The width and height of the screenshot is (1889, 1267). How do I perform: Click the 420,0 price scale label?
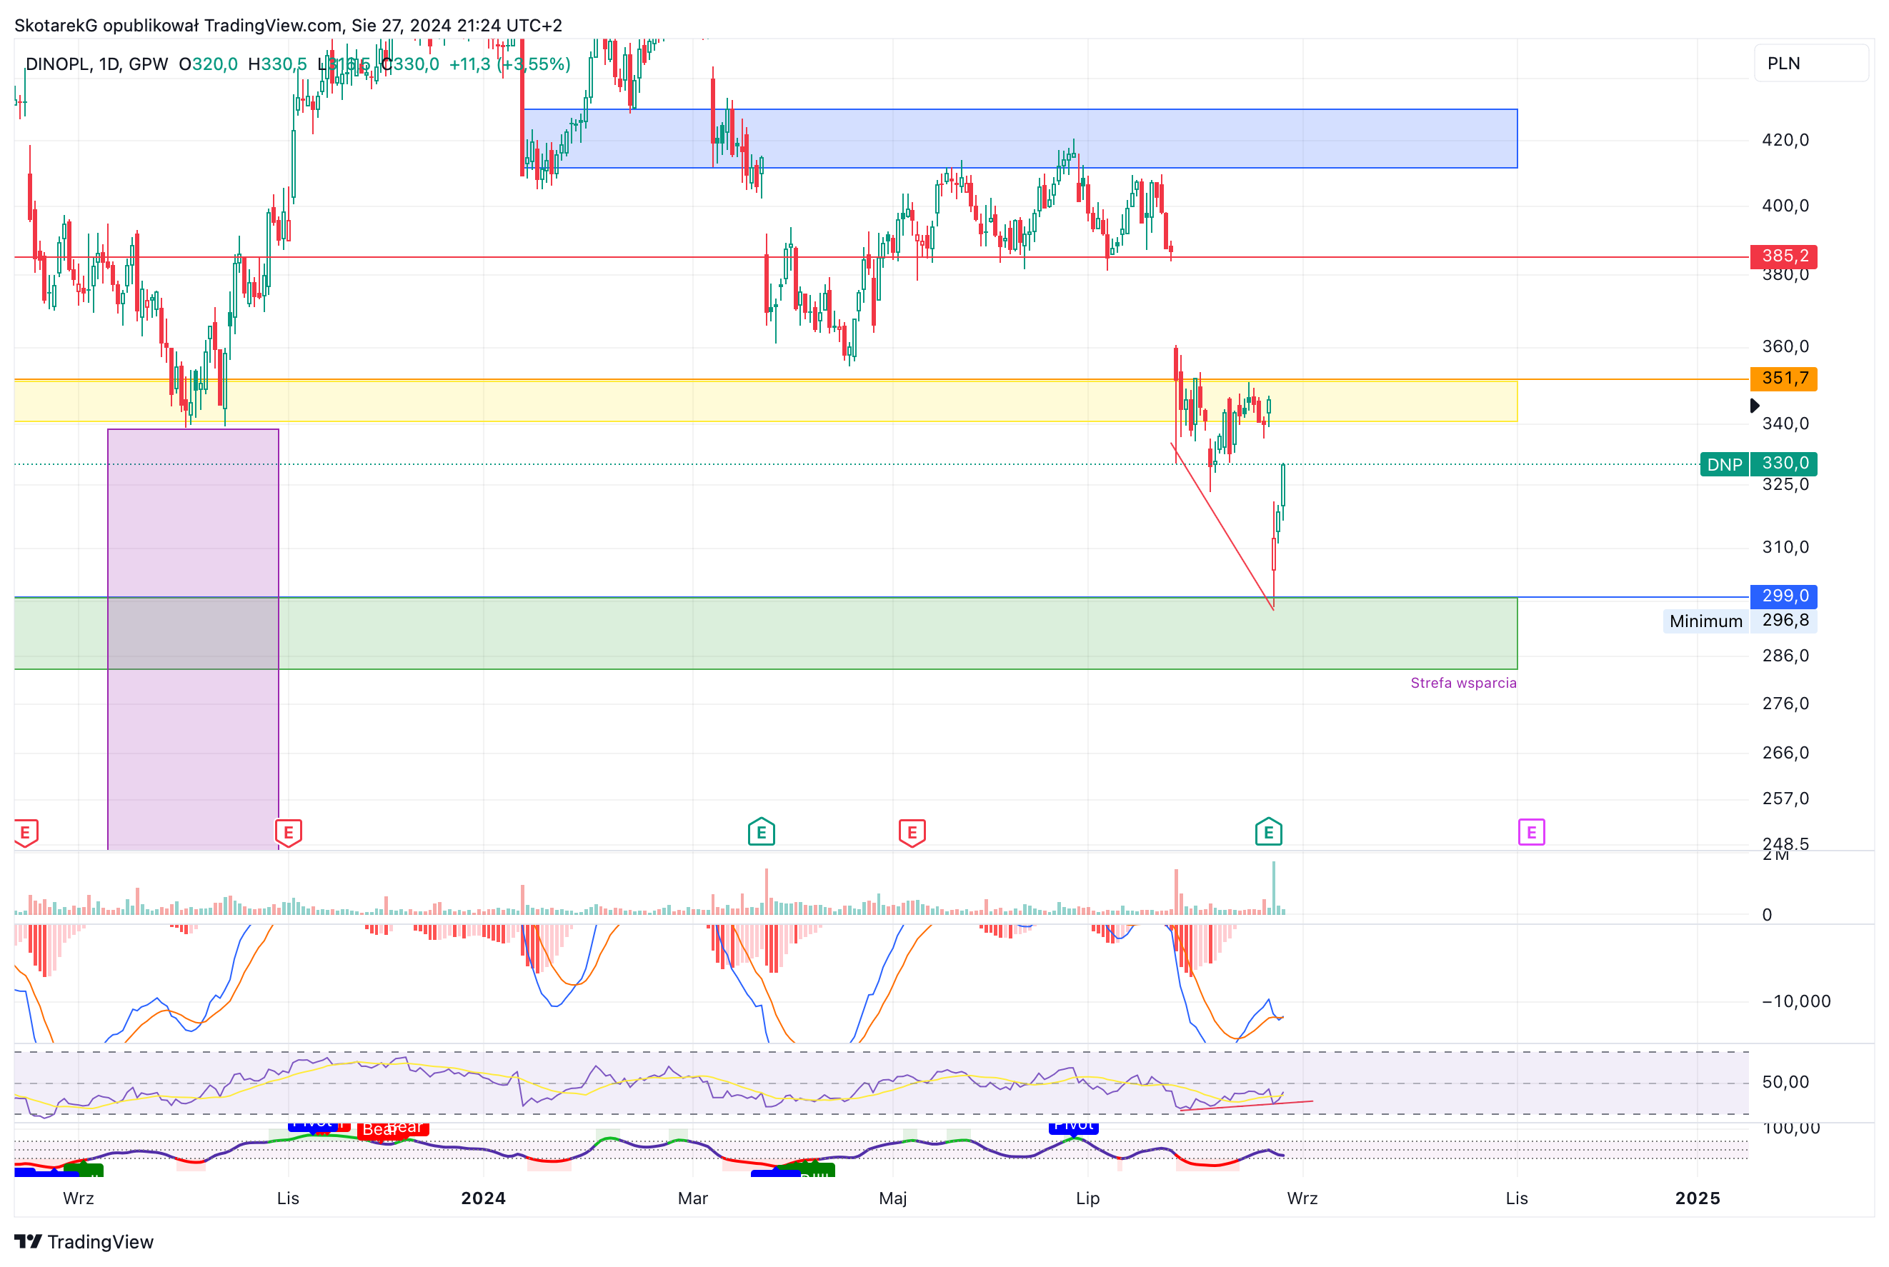[1785, 140]
